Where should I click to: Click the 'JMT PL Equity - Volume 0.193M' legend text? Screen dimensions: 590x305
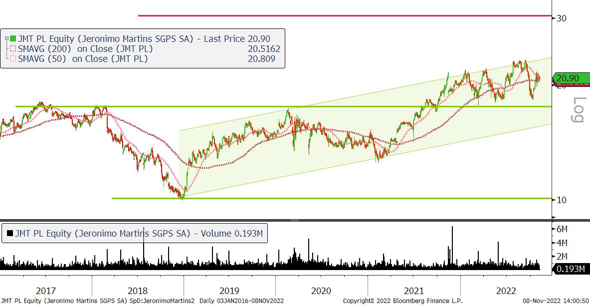click(139, 234)
